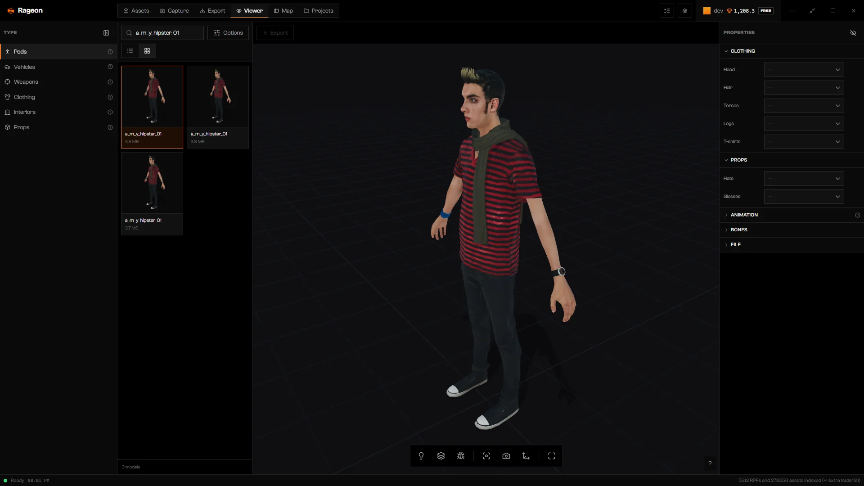Open the Glasses props dropdown
This screenshot has height=486, width=864.
(x=804, y=197)
